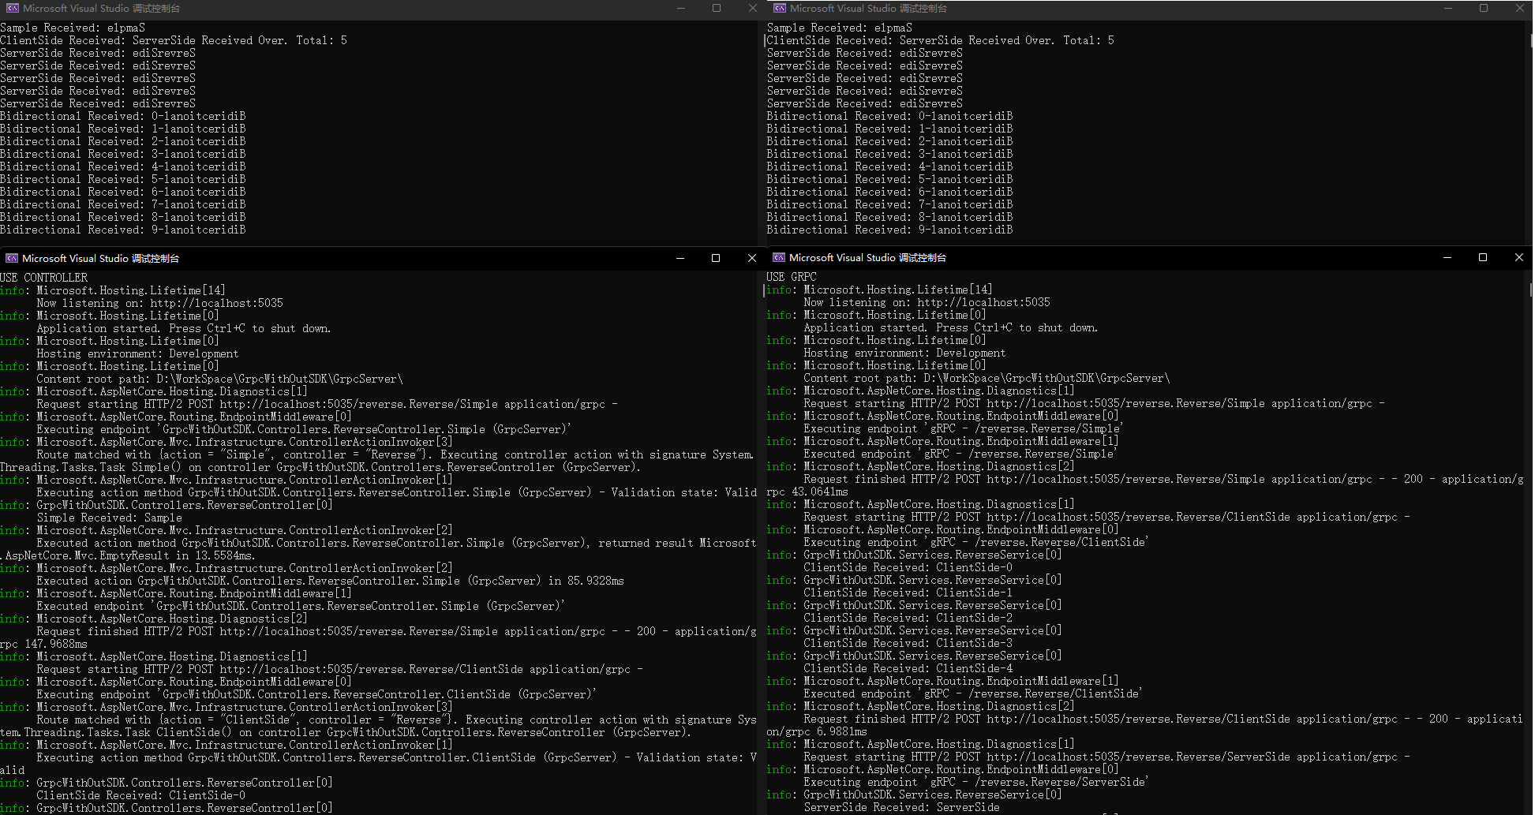Minimize the top-right debug console window

pyautogui.click(x=1447, y=8)
